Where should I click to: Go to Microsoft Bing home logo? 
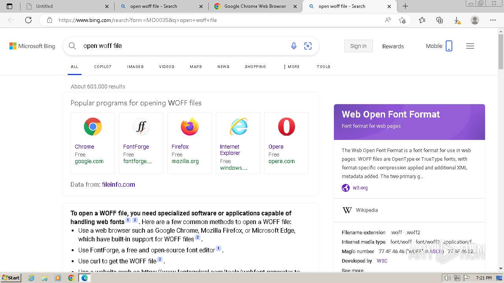tap(32, 46)
